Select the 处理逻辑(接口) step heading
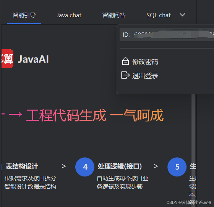This screenshot has width=214, height=207. (120, 167)
